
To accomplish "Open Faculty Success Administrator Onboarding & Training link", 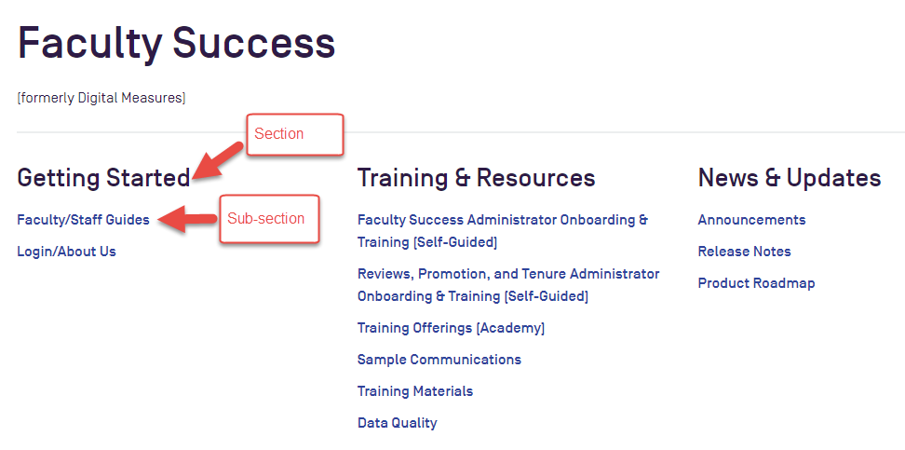I will [x=503, y=230].
